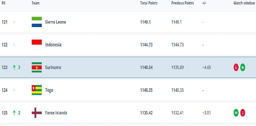
Task: Open the Togo team name link
Action: point(49,90)
